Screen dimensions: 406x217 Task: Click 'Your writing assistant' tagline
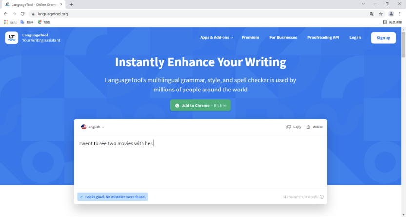coord(41,40)
